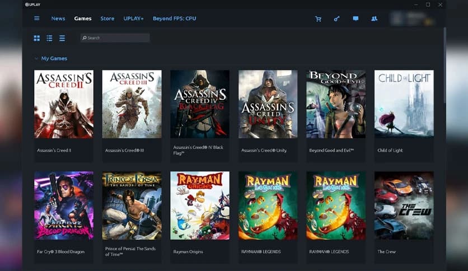Open the UPLAY+ tab
468x271 pixels.
(133, 18)
